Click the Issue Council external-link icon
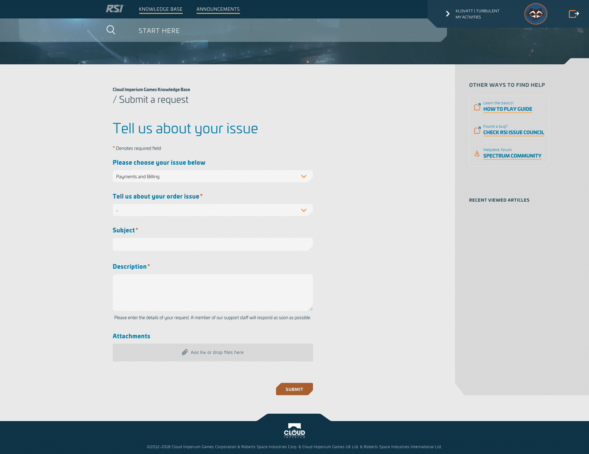Viewport: 589px width, 454px height. pos(477,130)
